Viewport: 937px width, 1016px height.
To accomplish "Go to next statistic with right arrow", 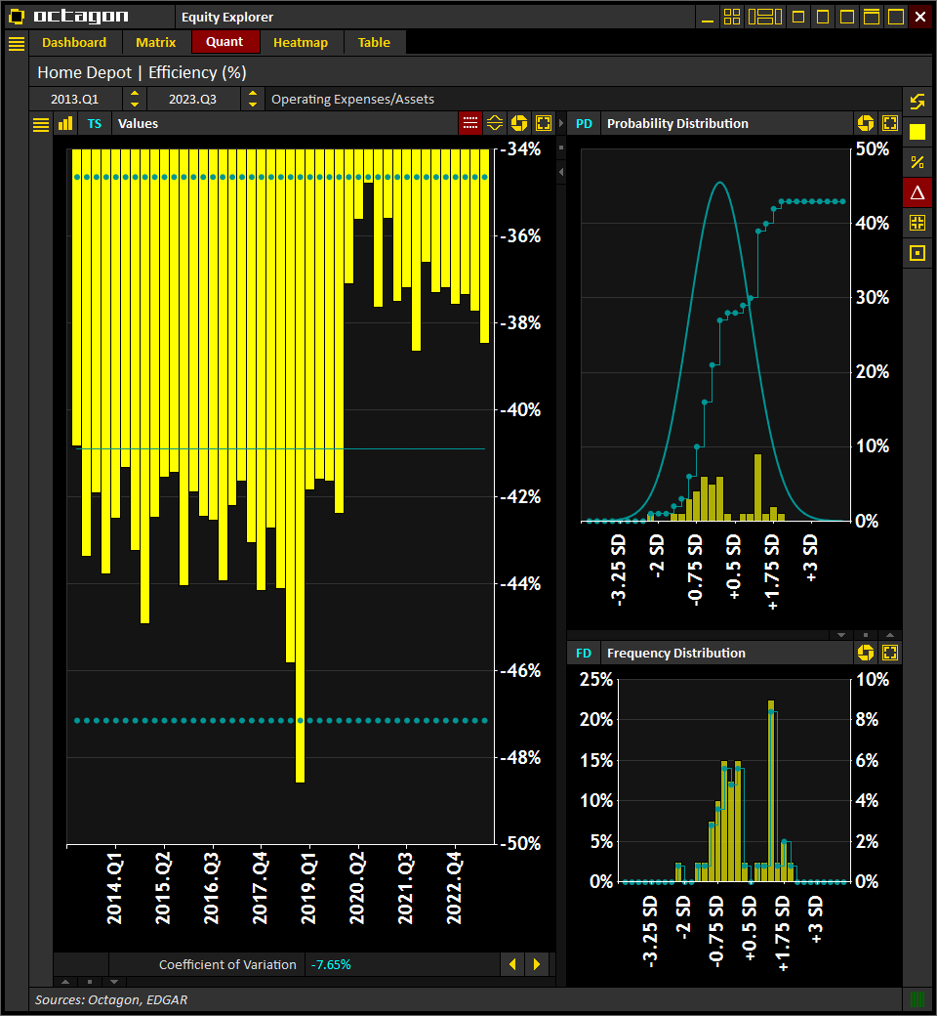I will click(x=537, y=964).
